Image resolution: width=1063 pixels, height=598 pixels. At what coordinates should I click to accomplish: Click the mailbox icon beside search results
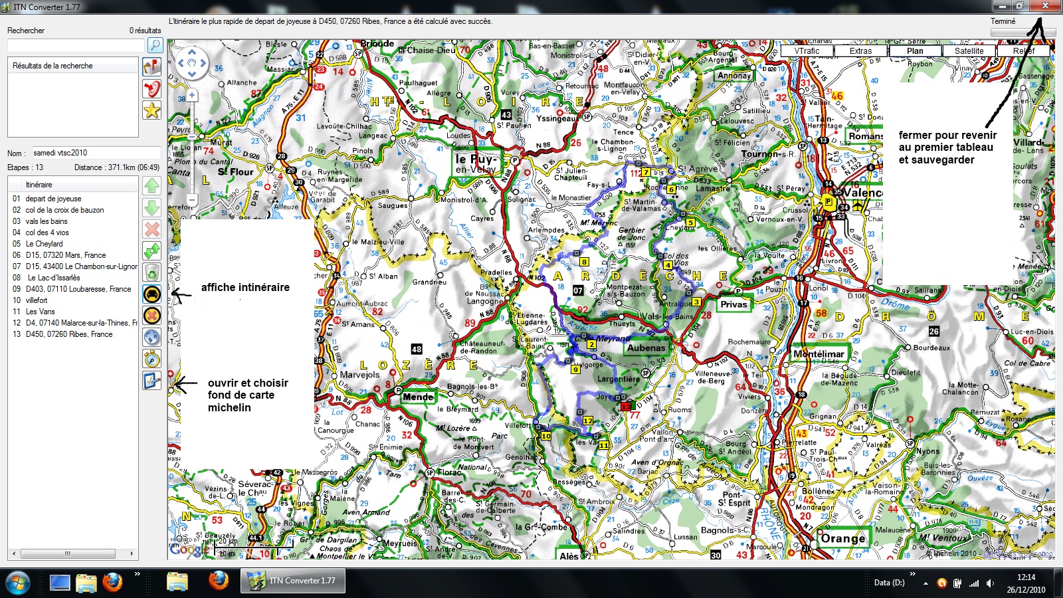[x=152, y=66]
